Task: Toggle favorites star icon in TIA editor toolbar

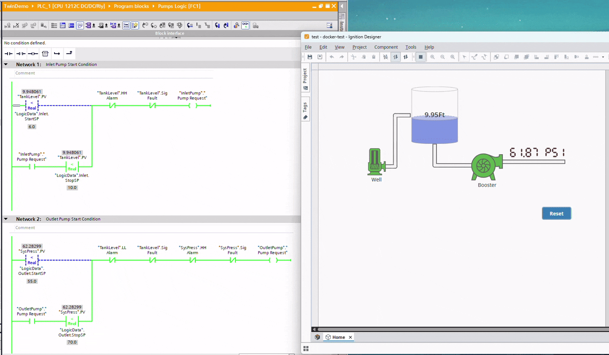Action: coord(135,26)
